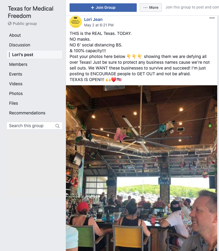Open the bar photo in the post
This screenshot has height=251, width=219.
[142, 168]
